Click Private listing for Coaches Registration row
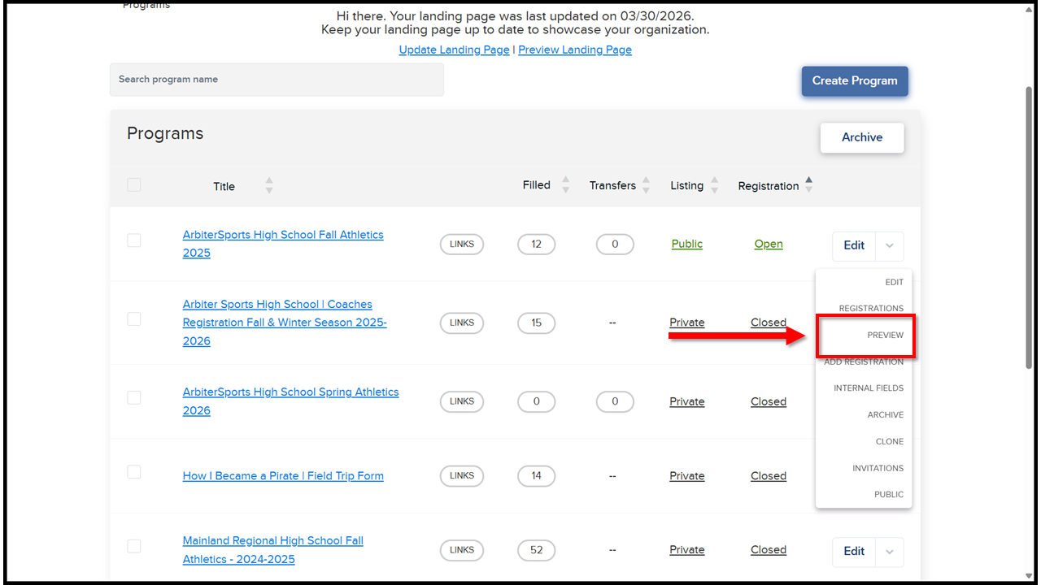1041x585 pixels. coord(687,323)
